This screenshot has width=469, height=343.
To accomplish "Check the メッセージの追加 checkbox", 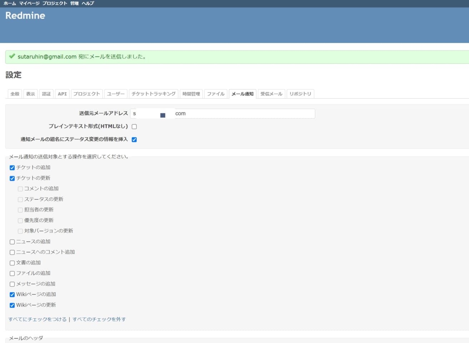I will pos(12,284).
